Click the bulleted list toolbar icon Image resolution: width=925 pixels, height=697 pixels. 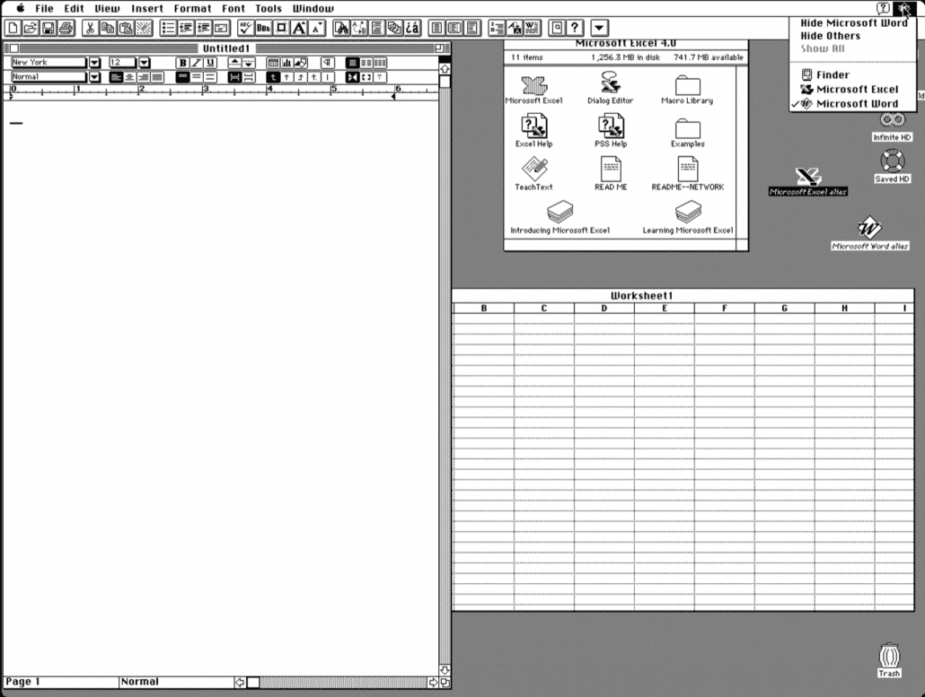(x=168, y=28)
